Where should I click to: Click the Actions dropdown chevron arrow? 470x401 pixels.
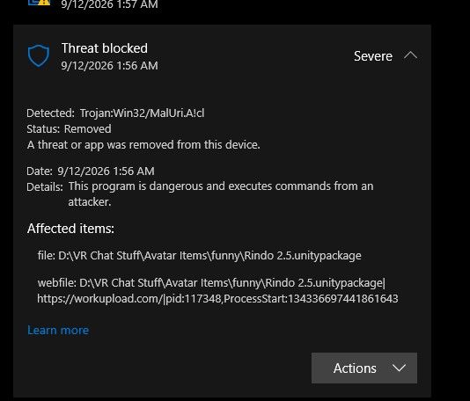[x=399, y=368]
